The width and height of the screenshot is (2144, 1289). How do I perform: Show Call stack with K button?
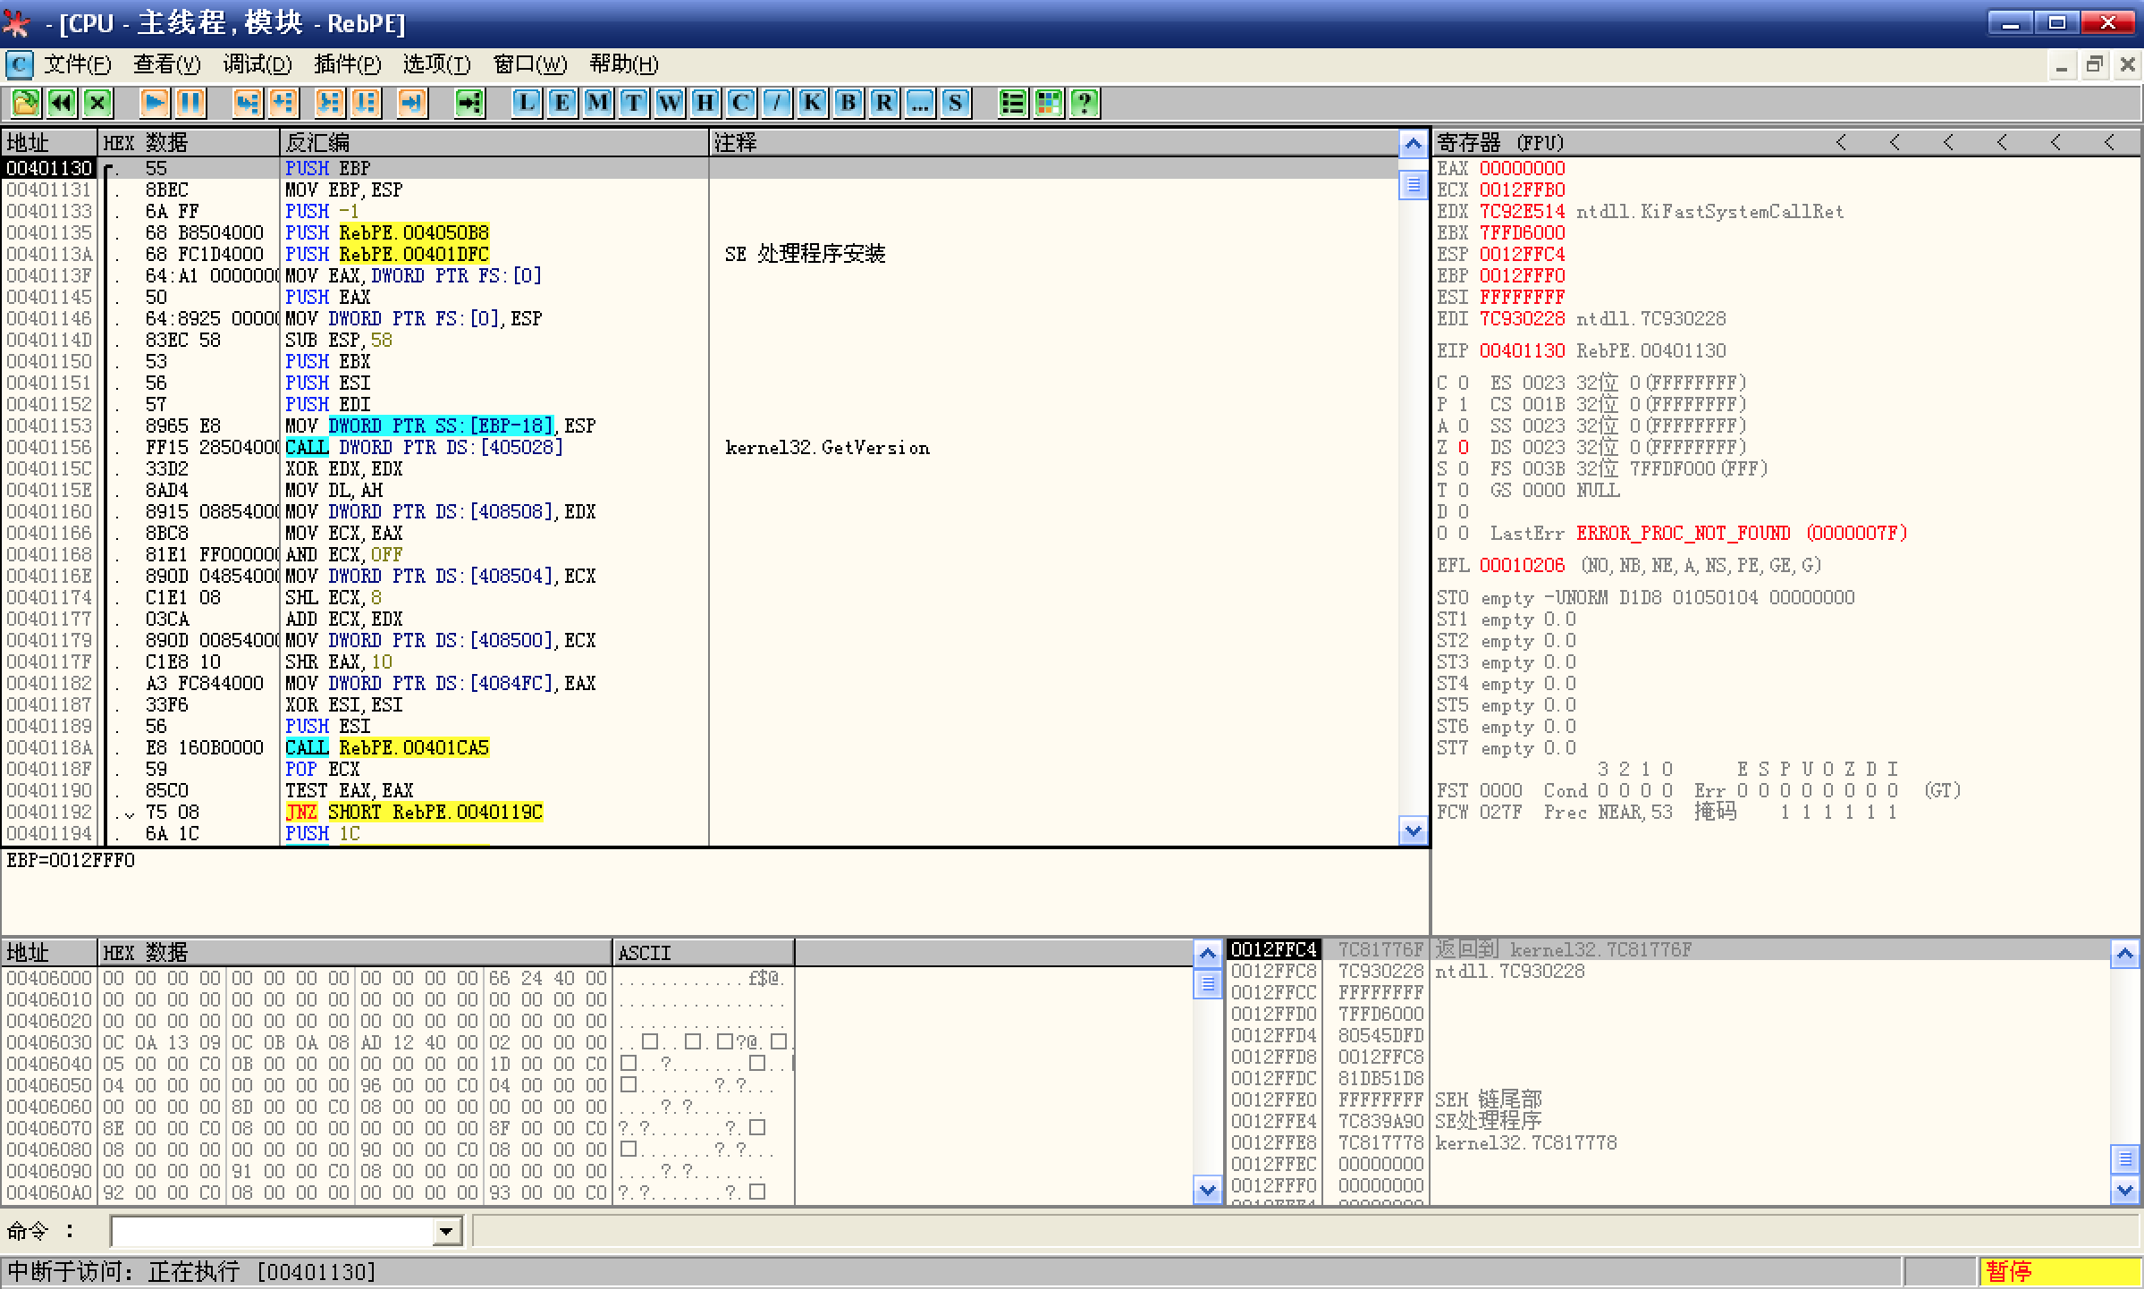[812, 103]
